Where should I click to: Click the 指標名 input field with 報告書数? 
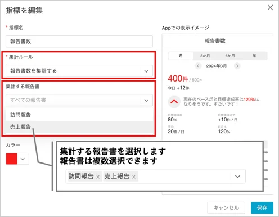(x=79, y=42)
